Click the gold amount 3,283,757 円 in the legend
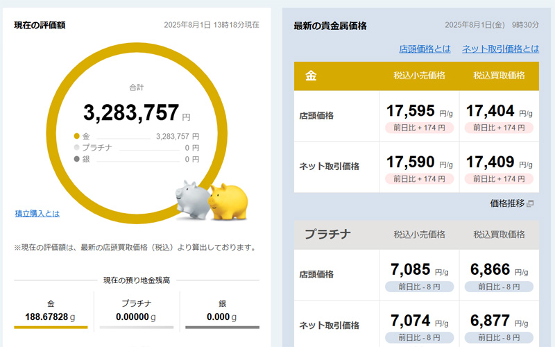 coord(178,136)
